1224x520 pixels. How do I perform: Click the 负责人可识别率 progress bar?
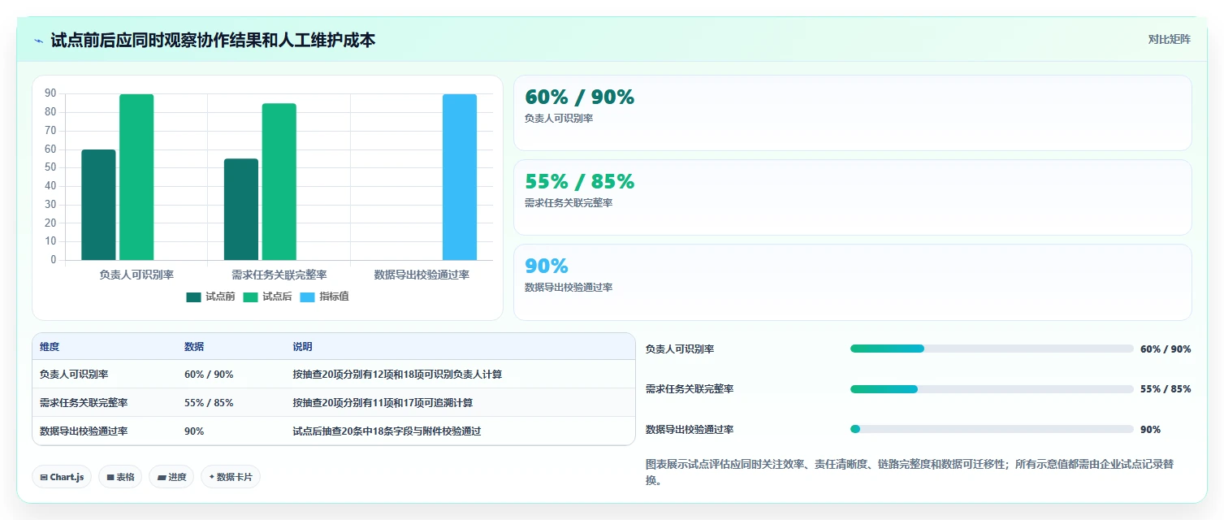(x=992, y=349)
